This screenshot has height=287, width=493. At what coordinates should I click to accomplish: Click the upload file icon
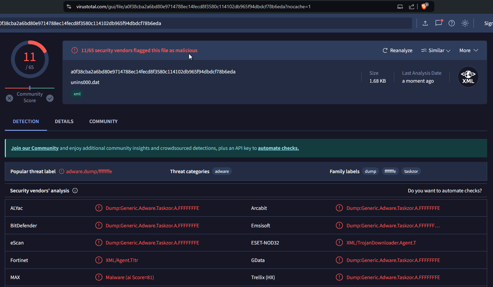[425, 23]
